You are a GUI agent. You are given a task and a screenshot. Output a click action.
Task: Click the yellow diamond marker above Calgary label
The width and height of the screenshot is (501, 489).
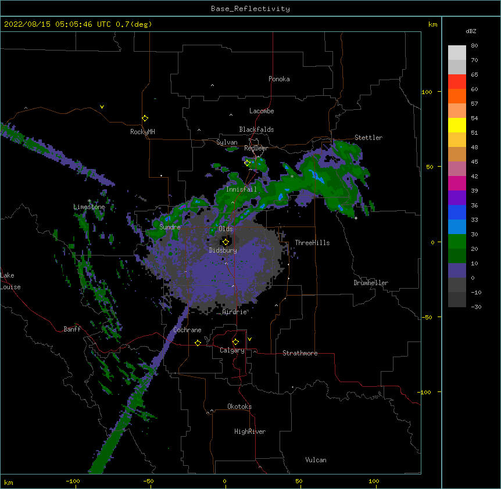[235, 342]
